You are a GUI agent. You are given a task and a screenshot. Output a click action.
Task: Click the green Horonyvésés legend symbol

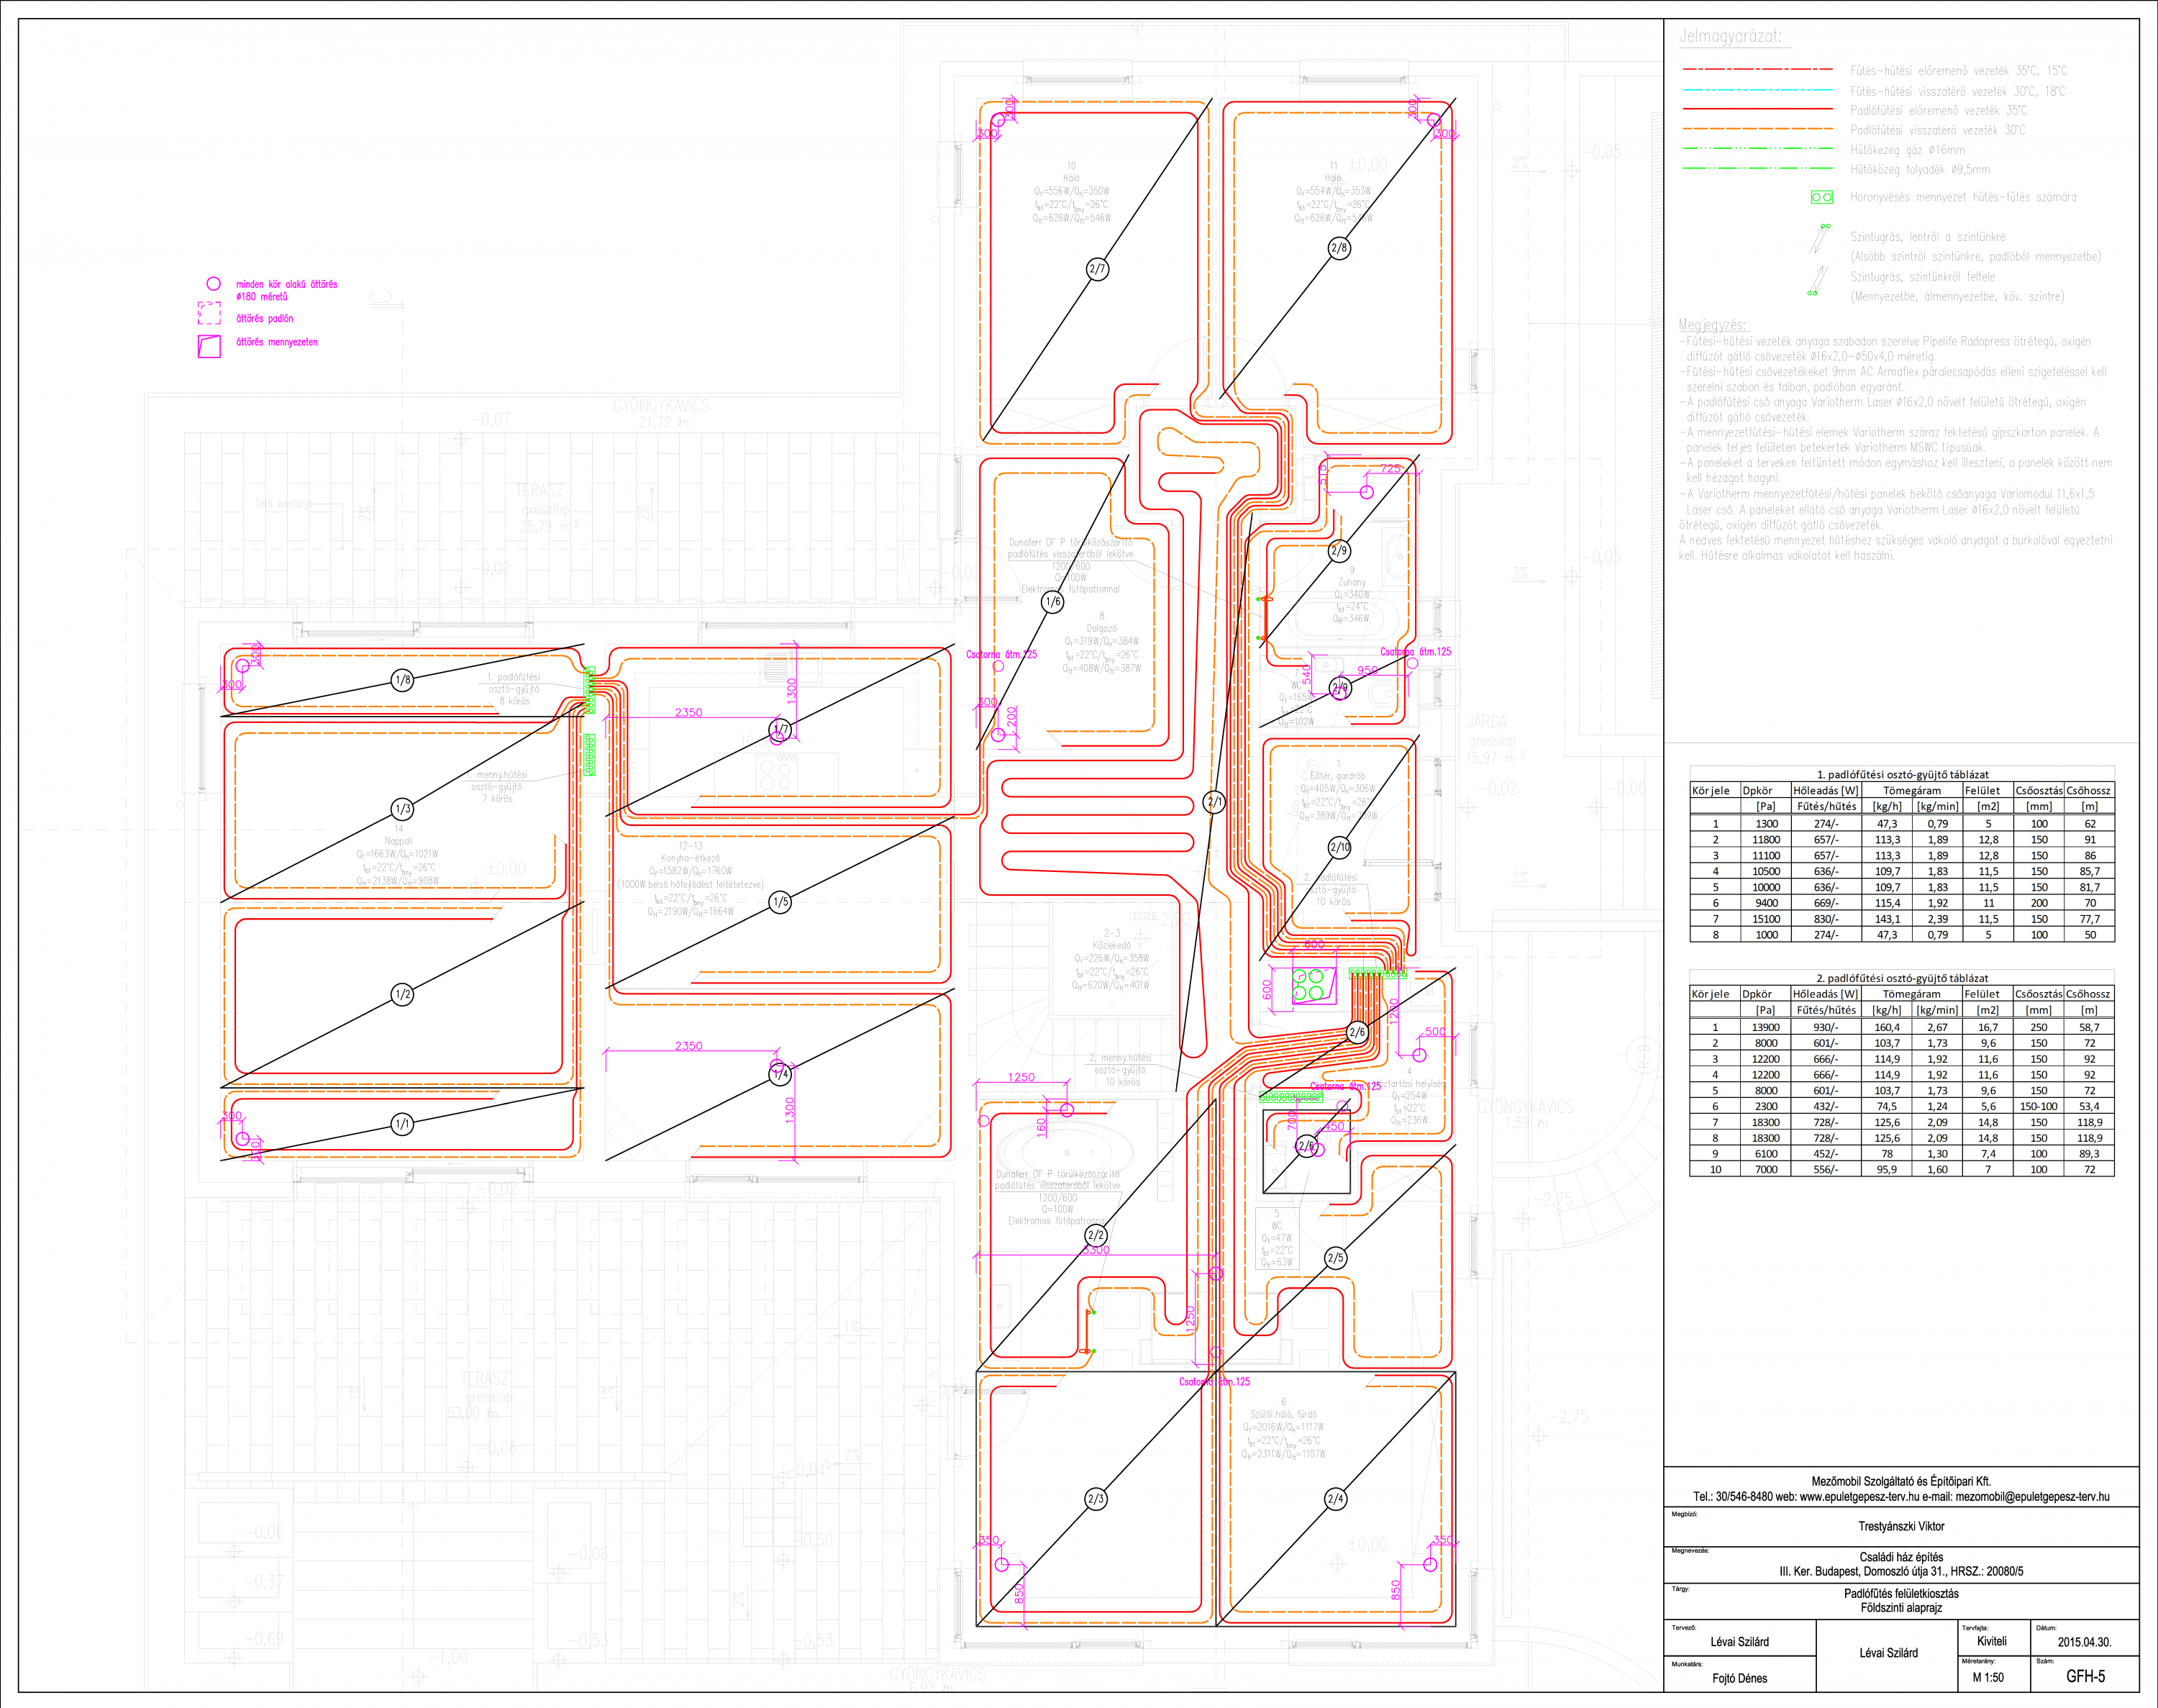tap(1822, 197)
